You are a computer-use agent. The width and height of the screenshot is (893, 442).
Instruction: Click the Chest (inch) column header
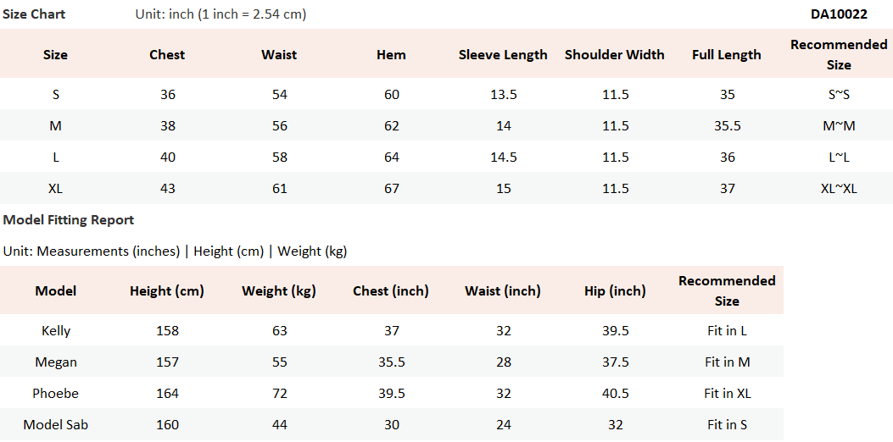click(391, 291)
